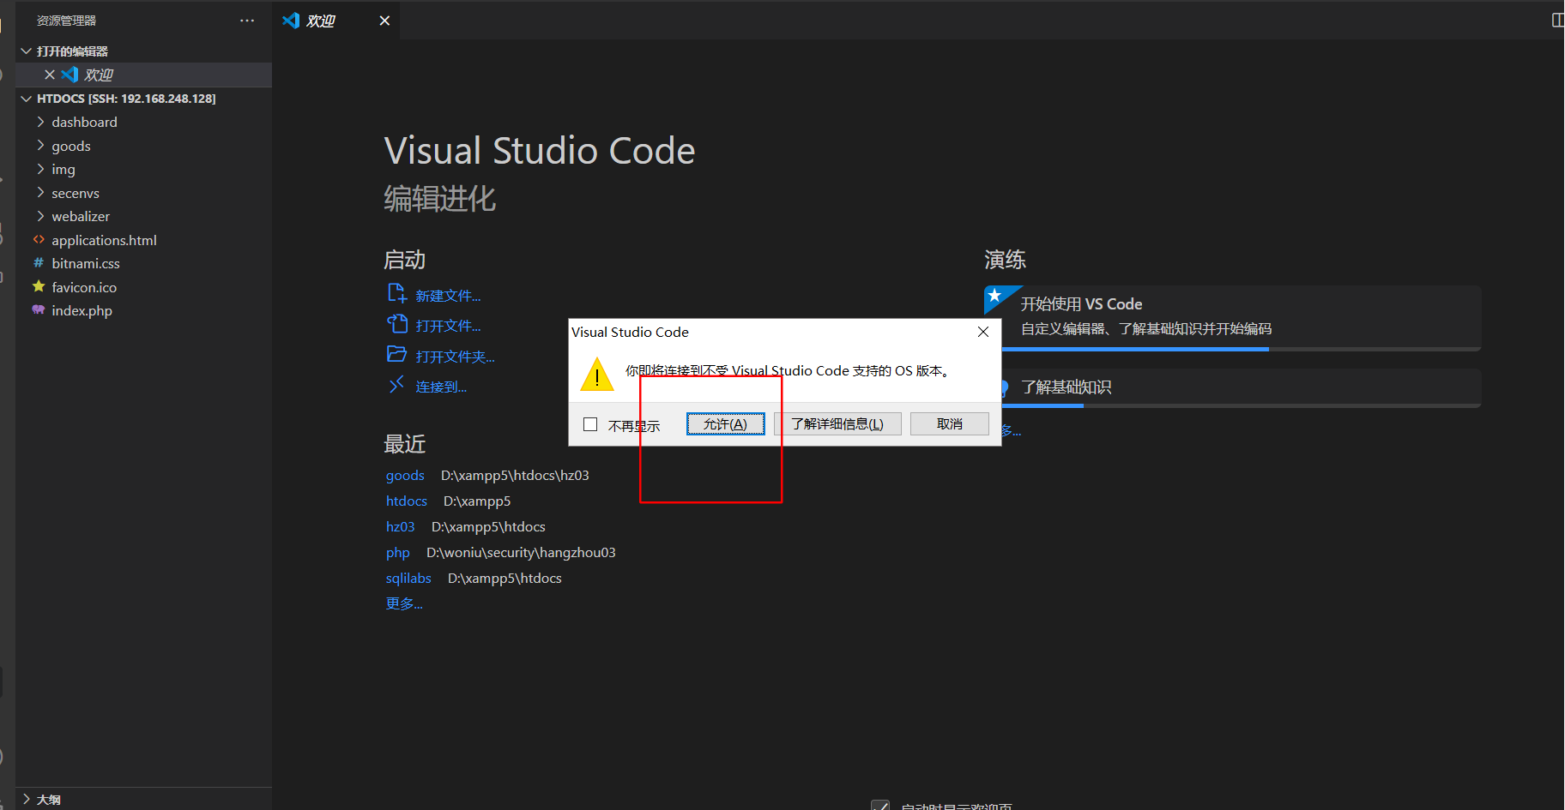Click the 取消 button
The height and width of the screenshot is (810, 1565).
click(x=950, y=423)
